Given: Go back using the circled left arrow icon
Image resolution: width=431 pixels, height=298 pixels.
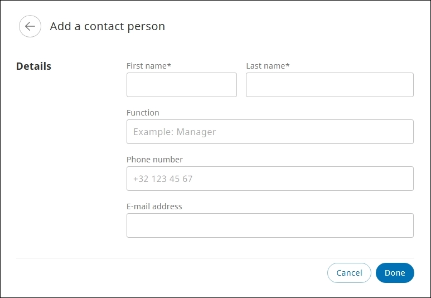Looking at the screenshot, I should (30, 26).
